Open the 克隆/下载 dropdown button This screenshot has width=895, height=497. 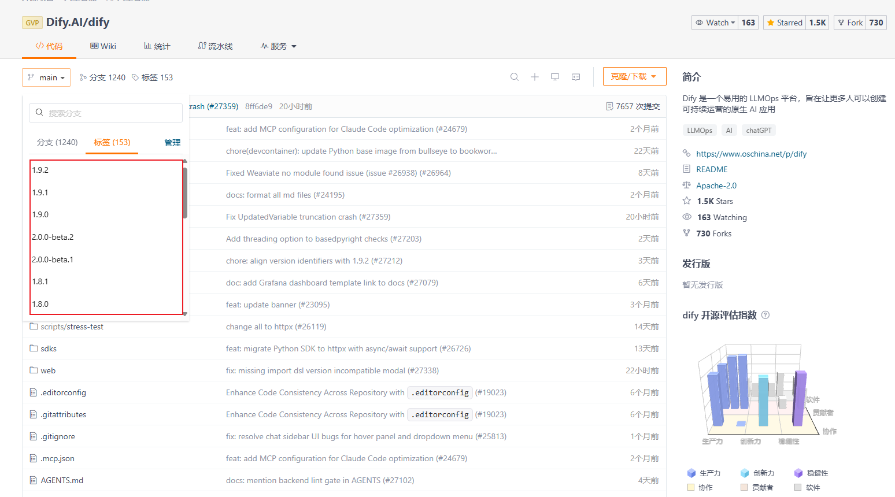(x=634, y=76)
